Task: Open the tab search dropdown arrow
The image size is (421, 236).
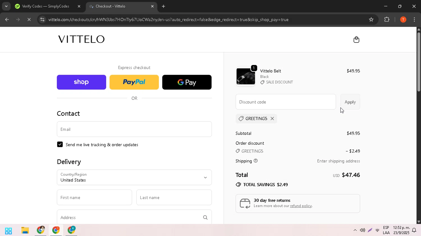Action: tap(6, 6)
